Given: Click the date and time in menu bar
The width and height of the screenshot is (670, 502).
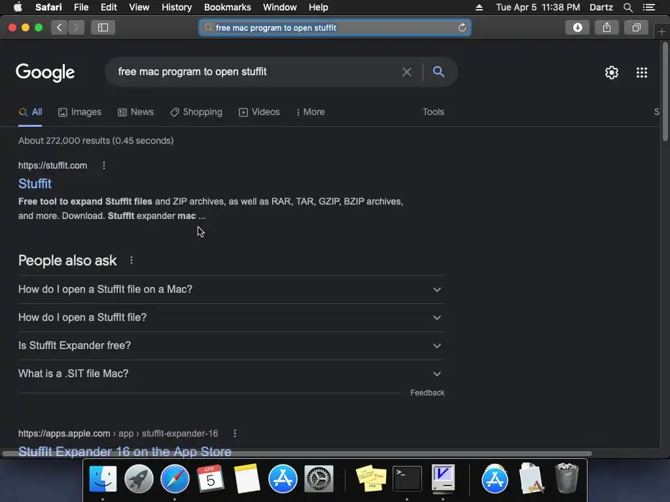Looking at the screenshot, I should (x=538, y=7).
